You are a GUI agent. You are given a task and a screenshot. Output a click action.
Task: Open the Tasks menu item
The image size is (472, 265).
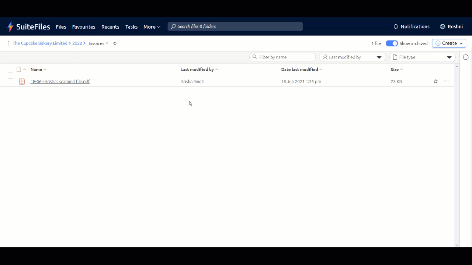coord(131,26)
